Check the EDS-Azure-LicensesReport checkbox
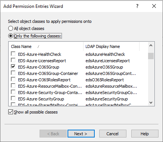Viewport: 163px width, 142px height. click(x=13, y=60)
